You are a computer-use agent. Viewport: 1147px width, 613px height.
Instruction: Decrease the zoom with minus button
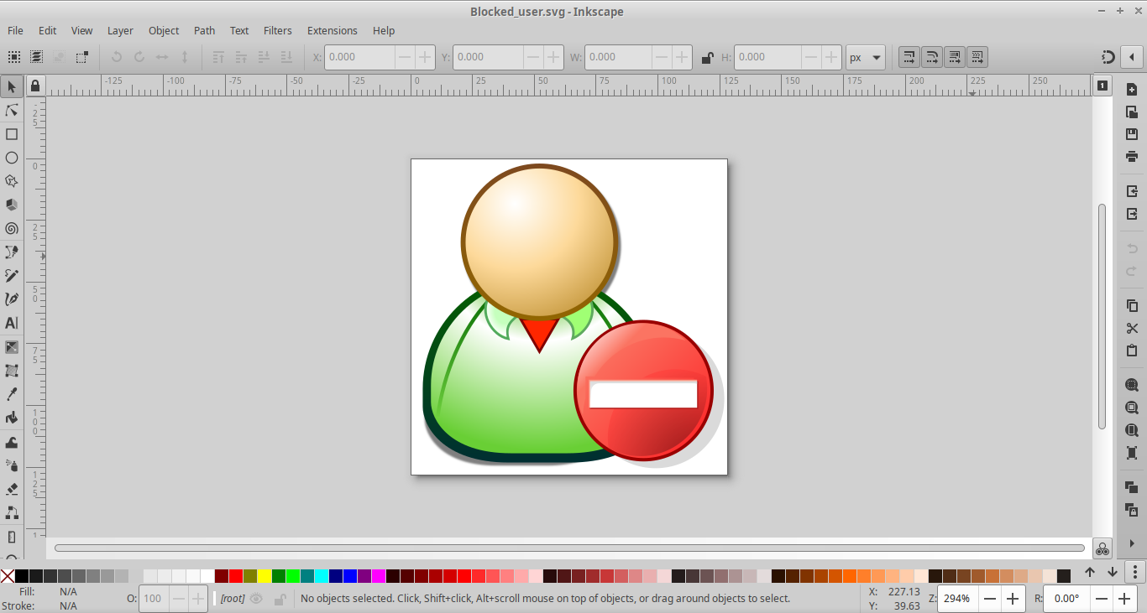pyautogui.click(x=991, y=599)
